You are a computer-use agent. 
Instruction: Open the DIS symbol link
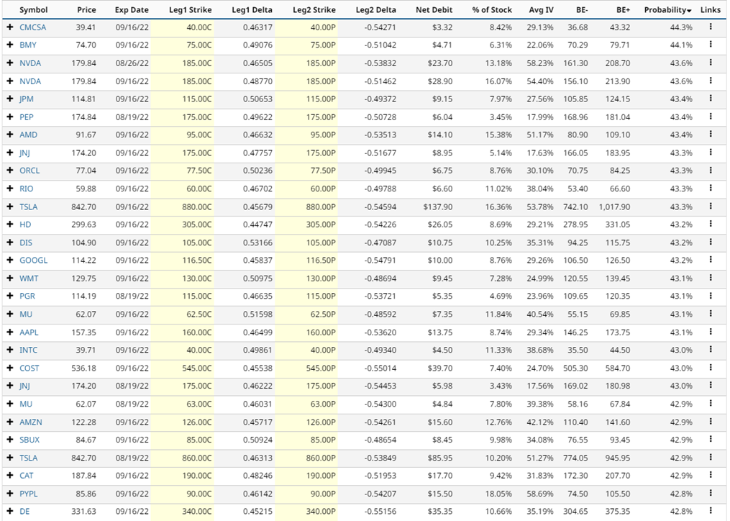point(26,243)
